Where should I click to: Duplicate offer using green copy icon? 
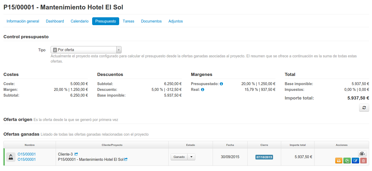[x=347, y=161]
